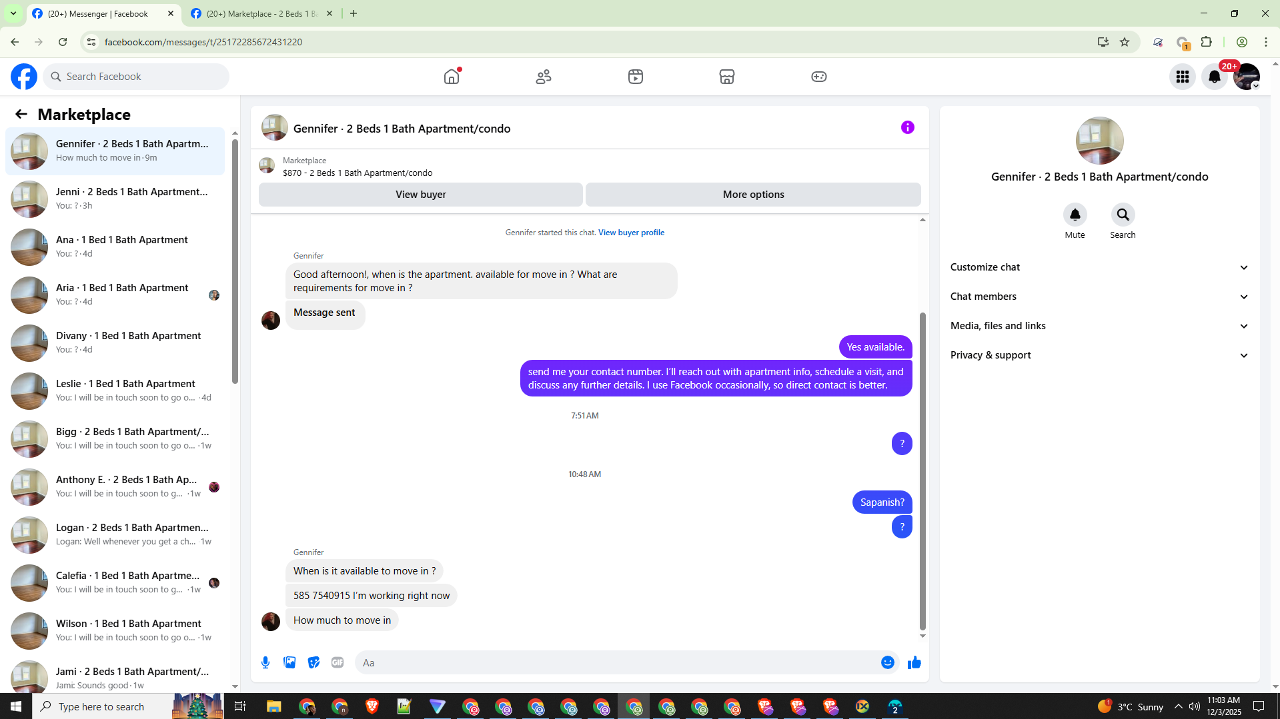Open conversation information purple icon
Image resolution: width=1280 pixels, height=719 pixels.
point(908,127)
